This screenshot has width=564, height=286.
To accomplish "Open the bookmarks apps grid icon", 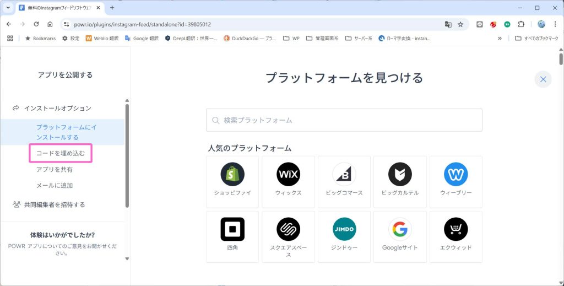I will tap(10, 38).
